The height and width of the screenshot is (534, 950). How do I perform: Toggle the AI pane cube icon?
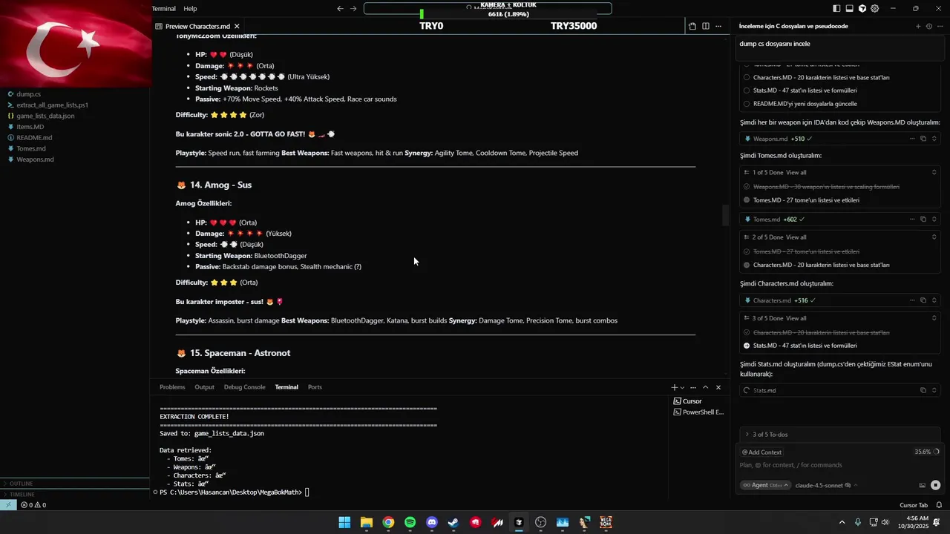862,9
